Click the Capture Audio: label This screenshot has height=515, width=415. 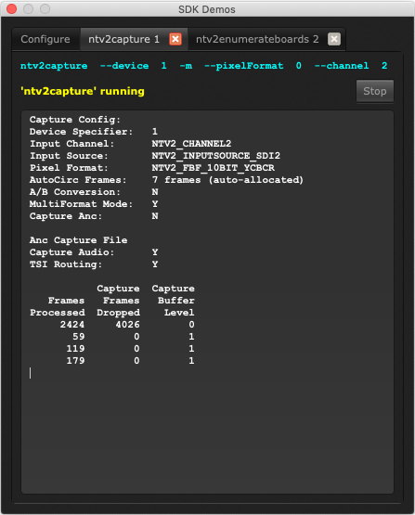click(72, 252)
